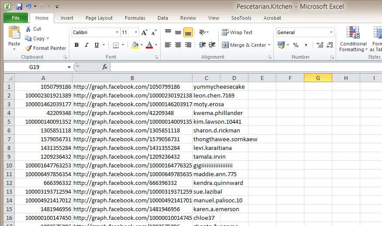Apply Percent Style
Viewport: 382px width, 226px height.
tap(296, 45)
